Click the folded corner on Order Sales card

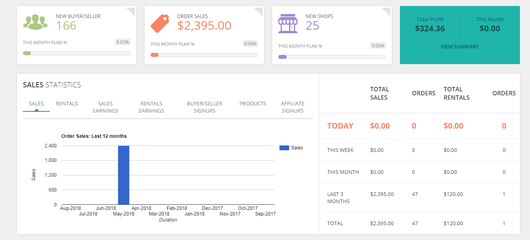[259, 11]
